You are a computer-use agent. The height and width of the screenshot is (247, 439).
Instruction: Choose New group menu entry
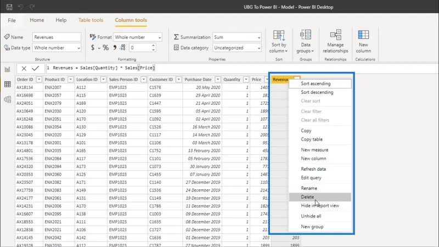click(x=320, y=227)
